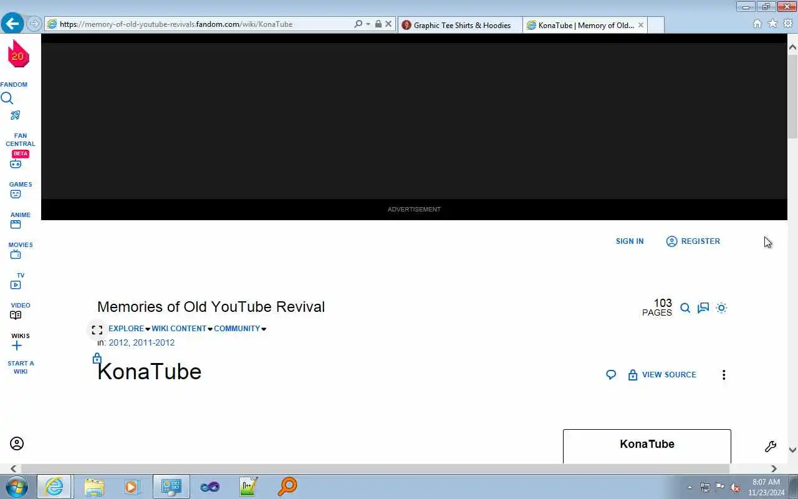The width and height of the screenshot is (798, 499).
Task: Toggle light/dark theme sun icon
Action: (x=721, y=308)
